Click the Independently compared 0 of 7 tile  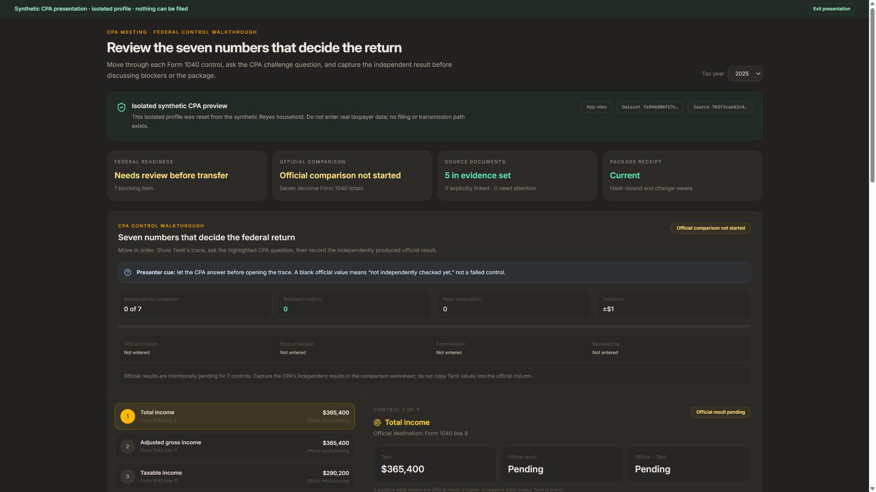[195, 305]
